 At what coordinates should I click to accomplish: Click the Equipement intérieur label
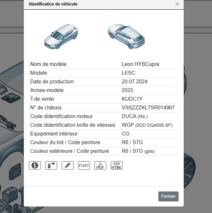pos(54,134)
